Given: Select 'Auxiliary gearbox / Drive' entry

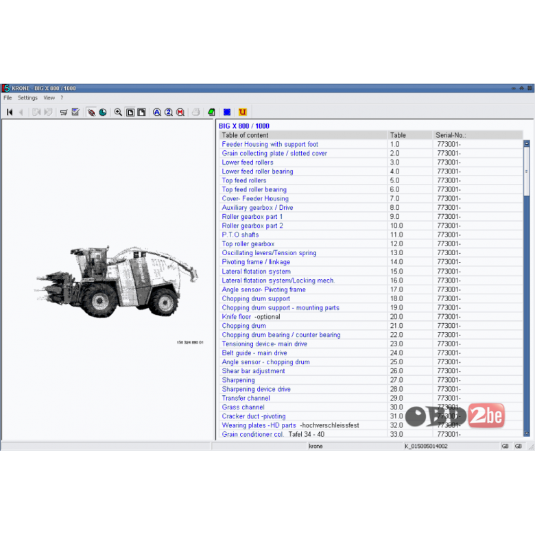Looking at the screenshot, I should [257, 207].
